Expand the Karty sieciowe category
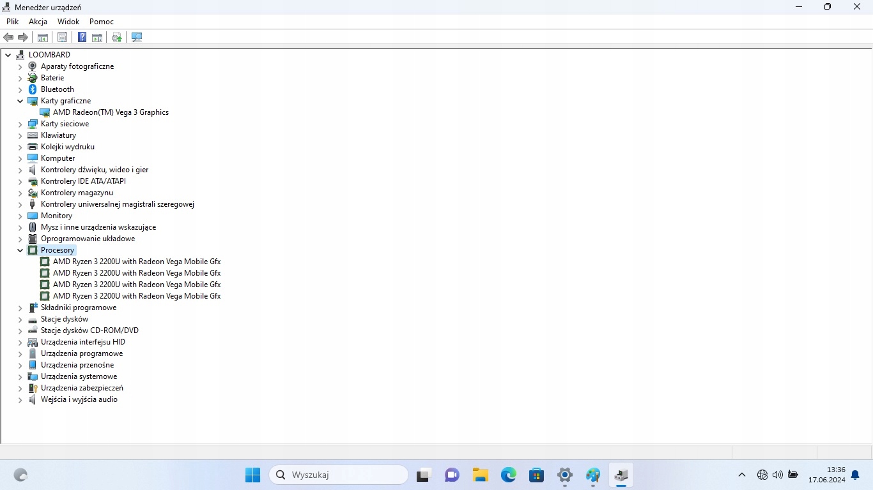Image resolution: width=873 pixels, height=490 pixels. coord(20,124)
